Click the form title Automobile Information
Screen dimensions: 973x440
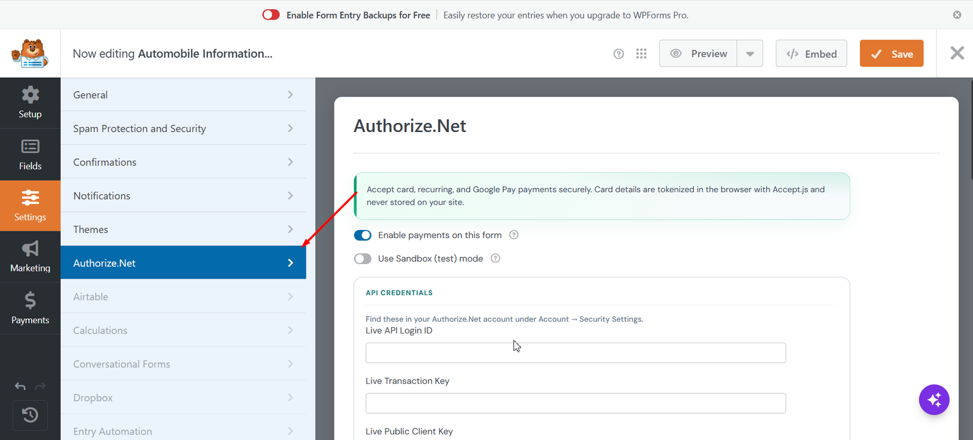206,54
